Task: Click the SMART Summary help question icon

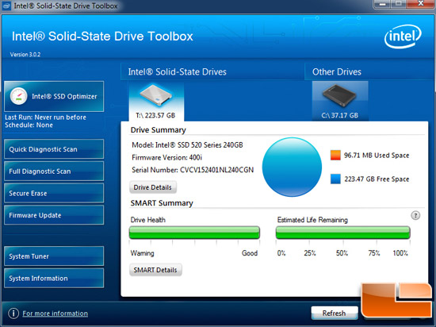Action: [x=415, y=215]
